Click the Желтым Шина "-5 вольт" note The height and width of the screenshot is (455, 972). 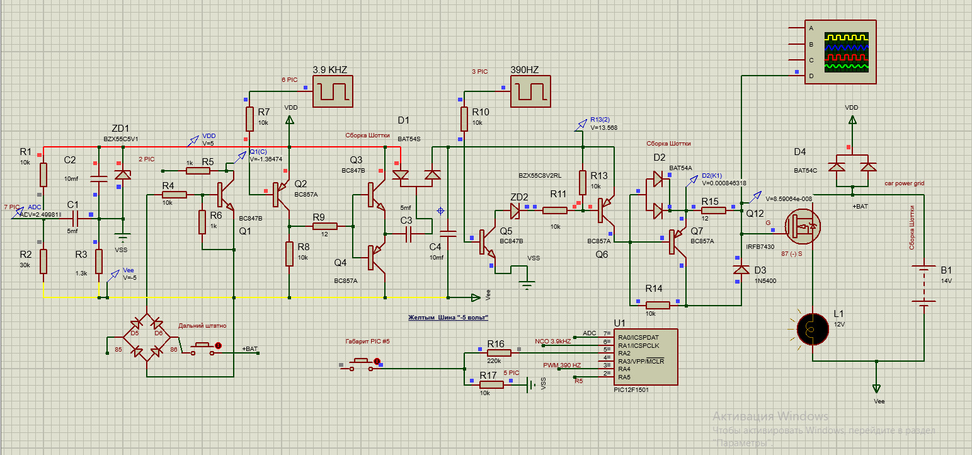[449, 317]
